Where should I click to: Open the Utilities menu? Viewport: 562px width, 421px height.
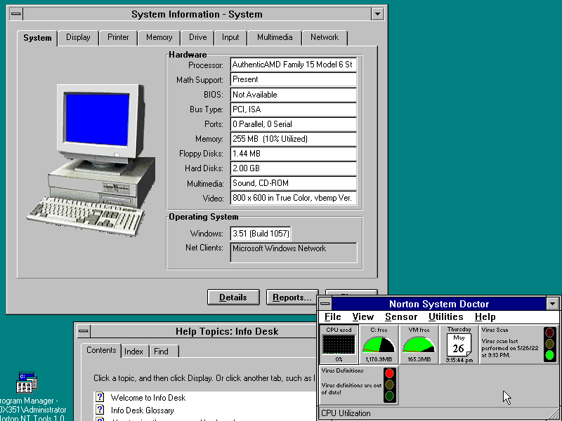[446, 317]
